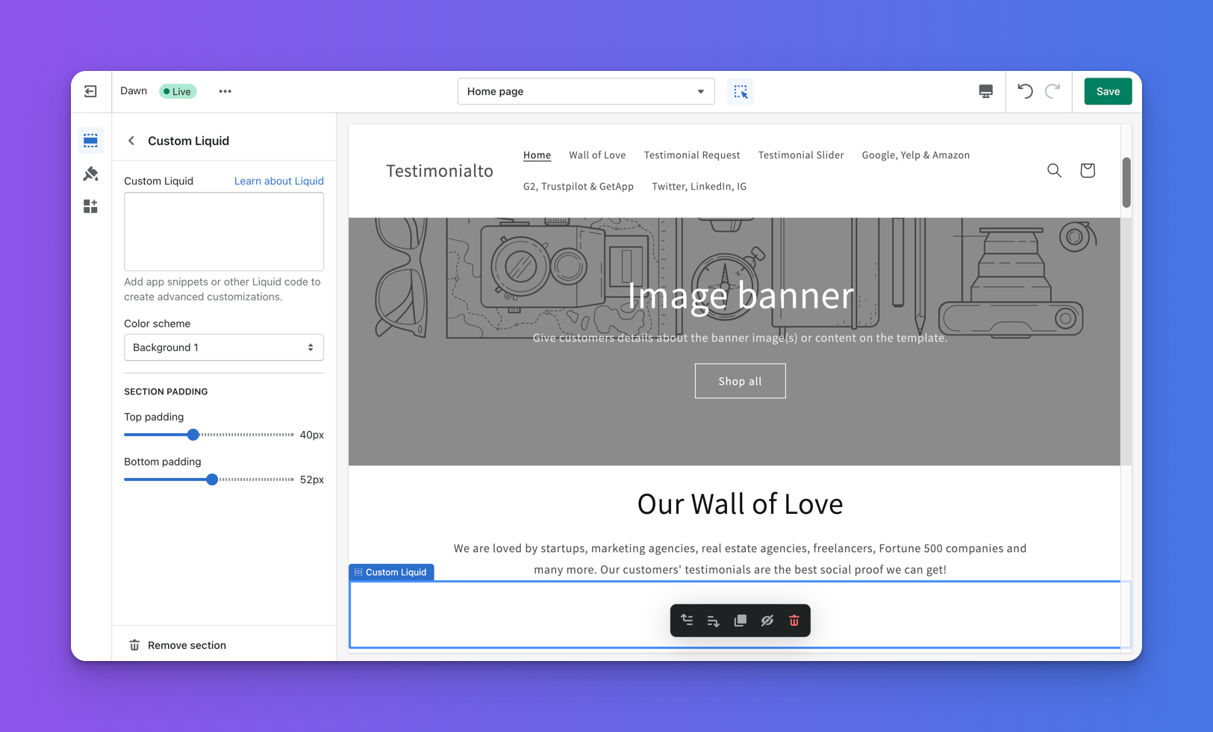Toggle the section inspector picker beside the page selector

[x=740, y=91]
